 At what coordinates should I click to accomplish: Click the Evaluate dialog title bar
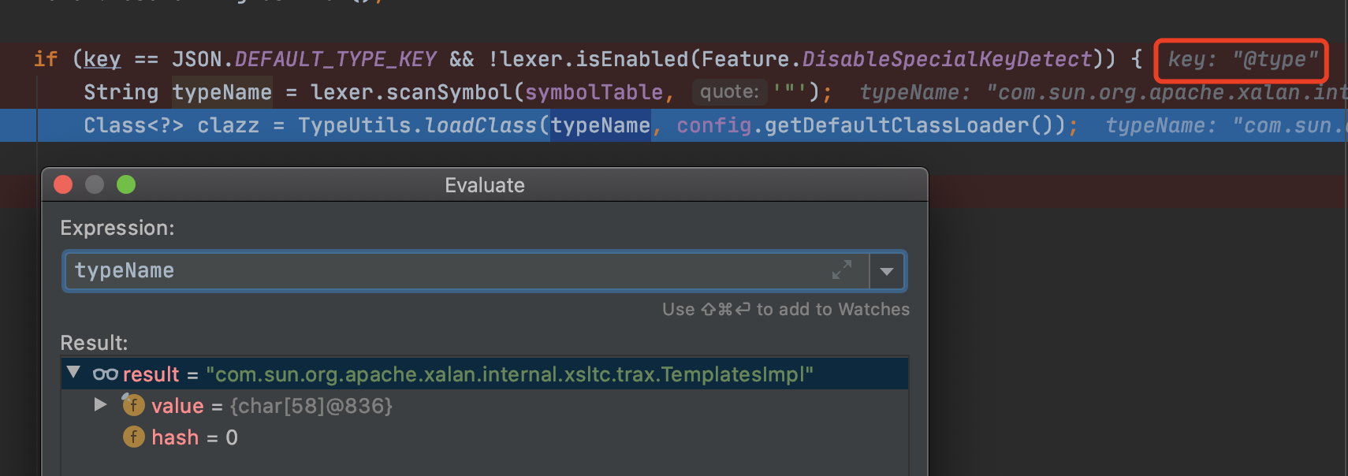click(484, 185)
